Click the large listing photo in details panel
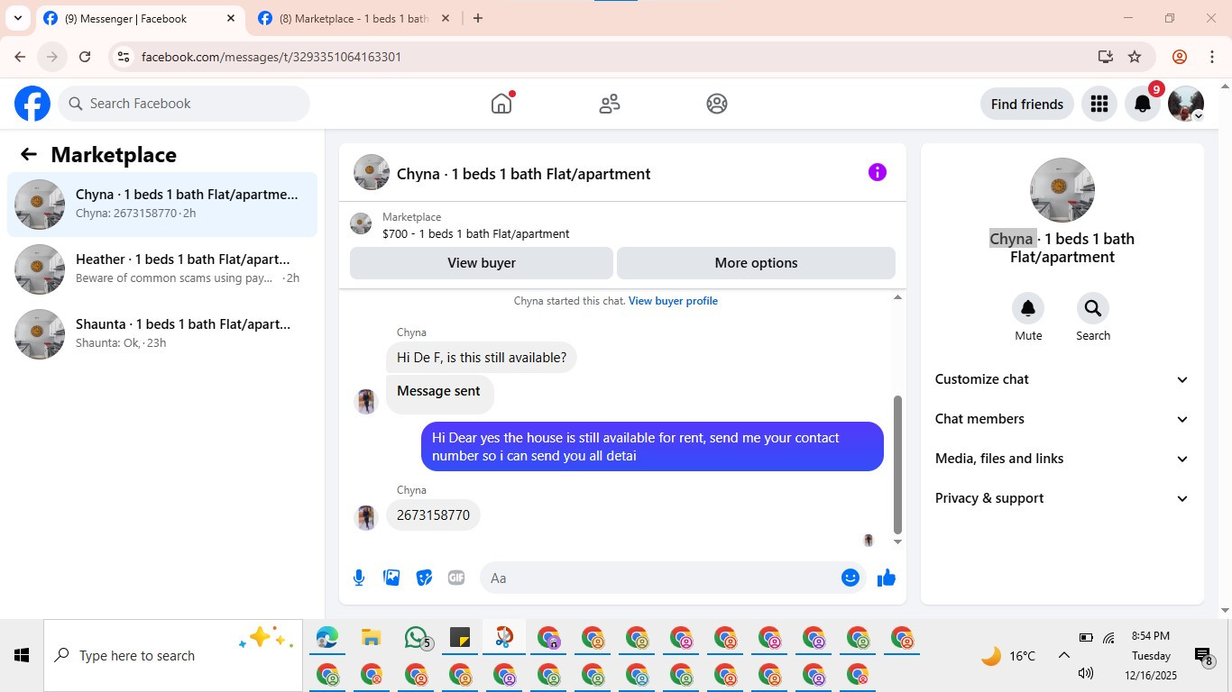Viewport: 1232px width, 692px height. click(x=1062, y=190)
